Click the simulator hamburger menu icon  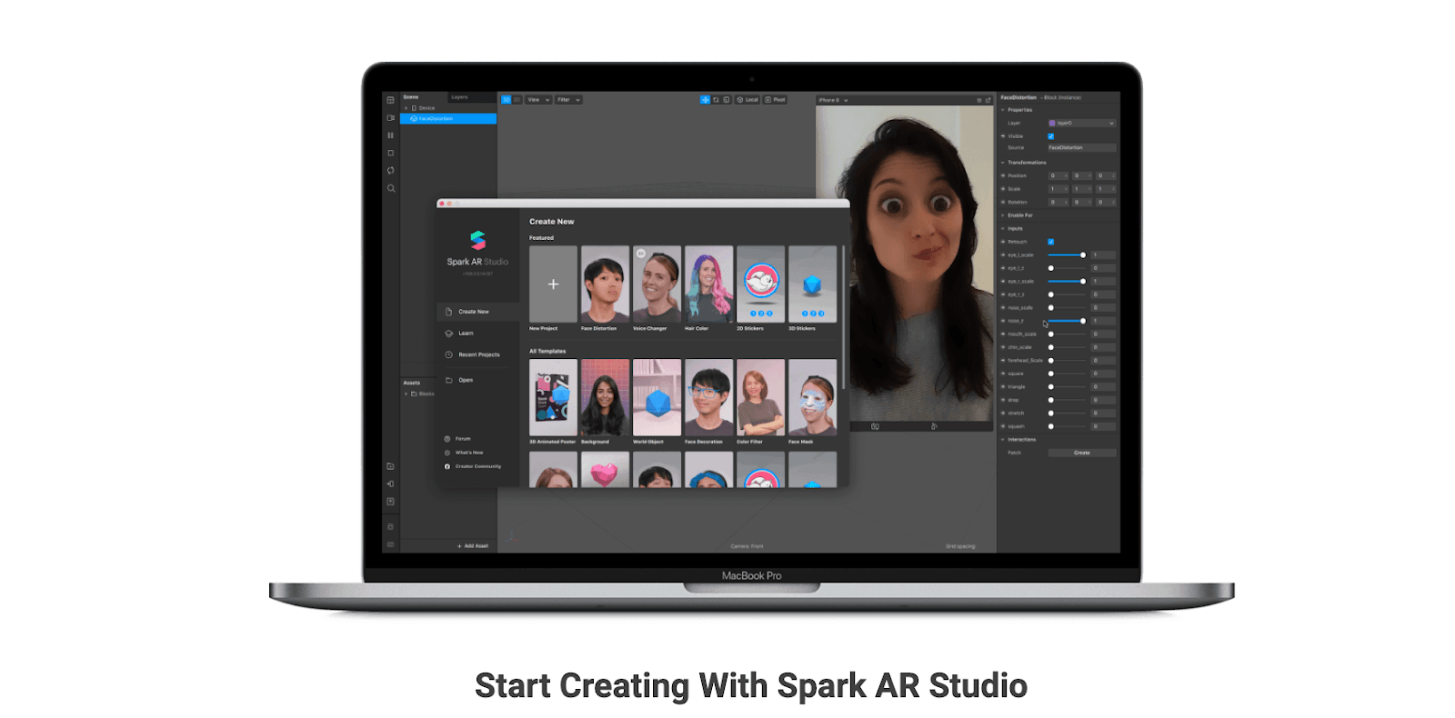(x=979, y=100)
